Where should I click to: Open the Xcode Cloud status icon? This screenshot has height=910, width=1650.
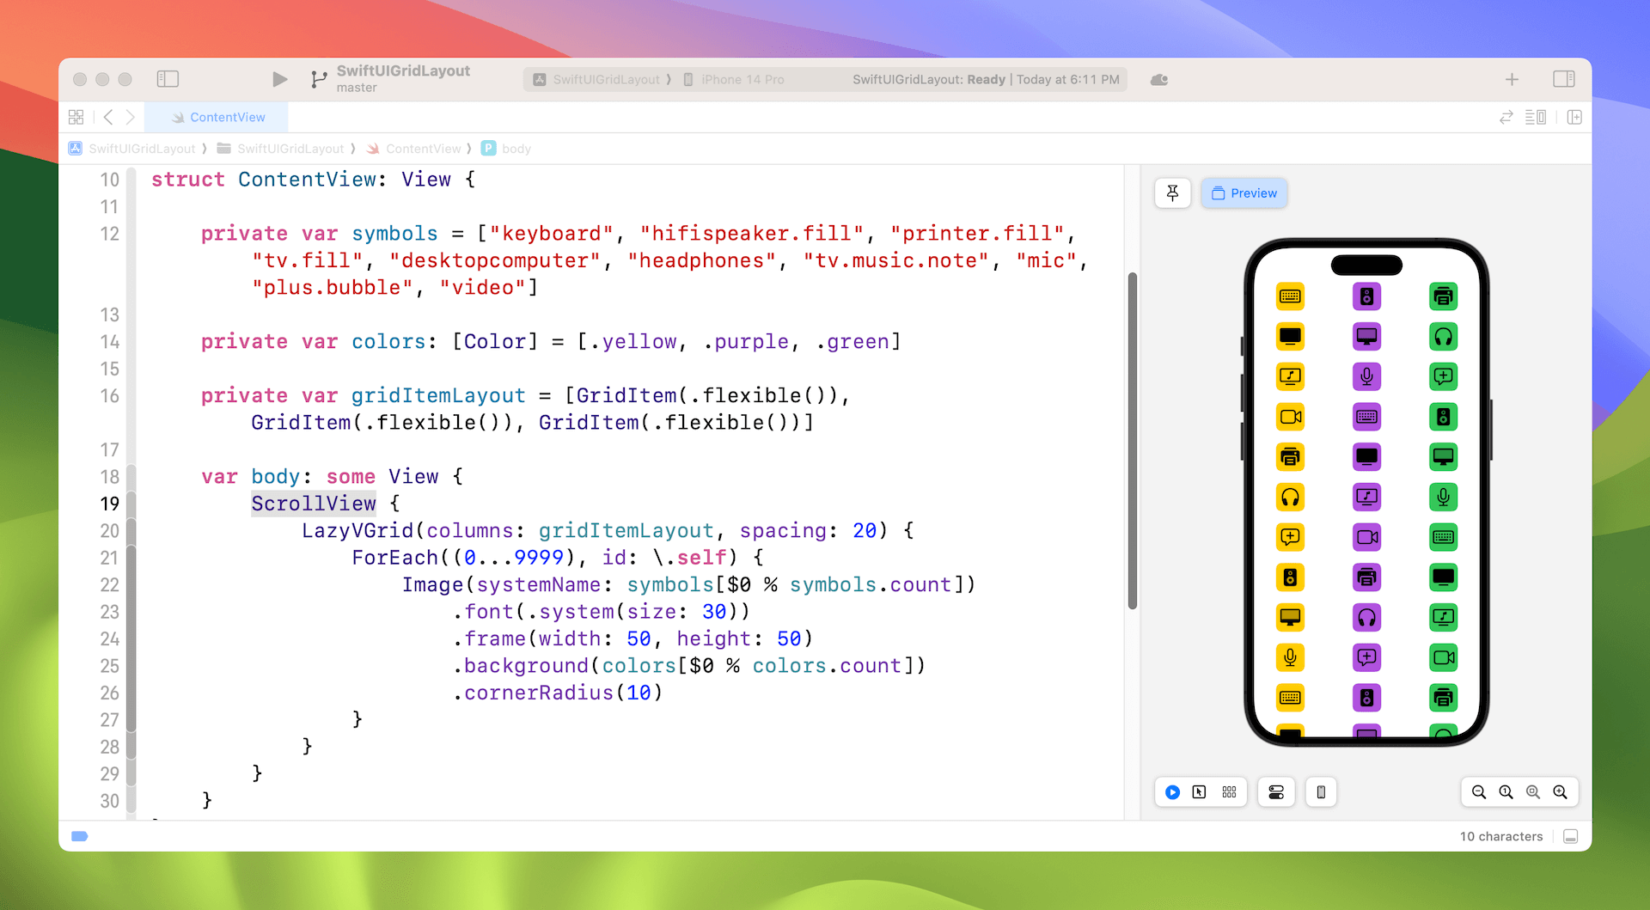[x=1159, y=79]
